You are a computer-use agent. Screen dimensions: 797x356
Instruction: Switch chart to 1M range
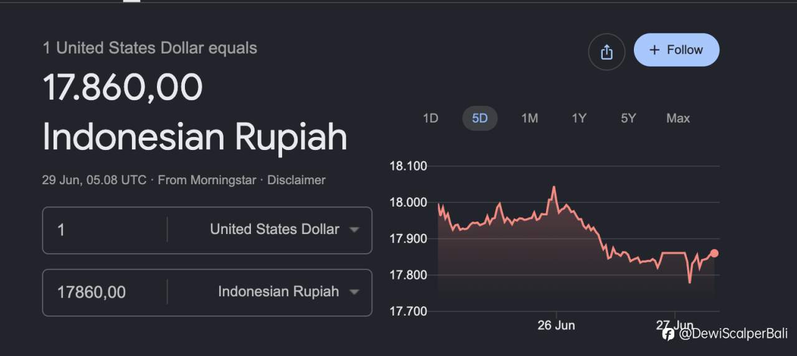pos(529,118)
